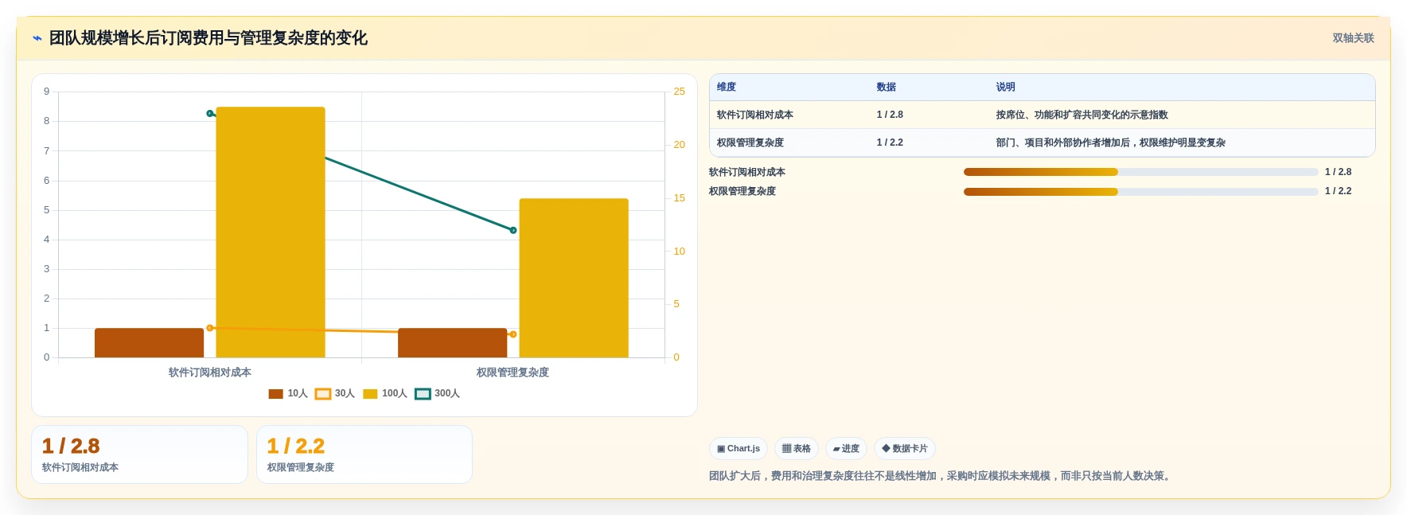Viewport: 1407px width, 515px height.
Task: Click the yellow 100人 bar for 软件订阅相对成本
Action: tap(271, 232)
